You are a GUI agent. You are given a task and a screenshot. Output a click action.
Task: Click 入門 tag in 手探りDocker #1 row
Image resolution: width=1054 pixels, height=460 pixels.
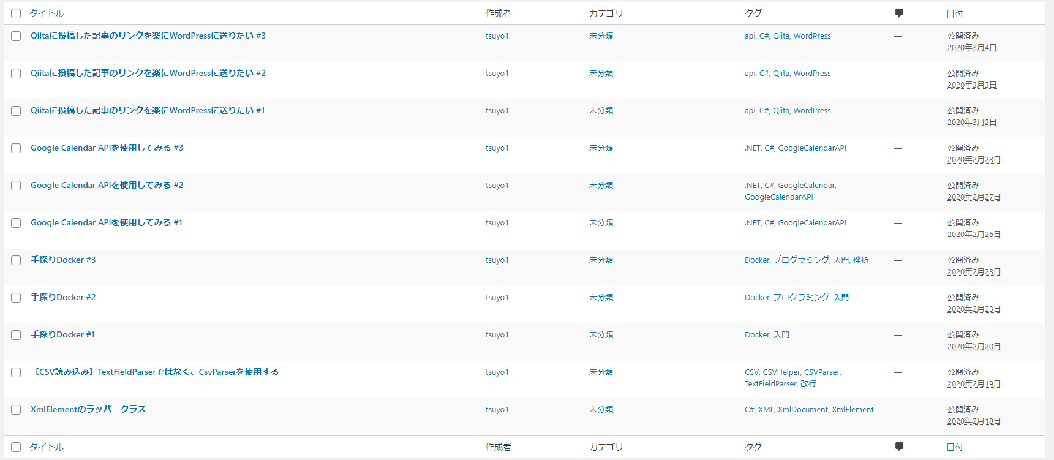point(781,335)
